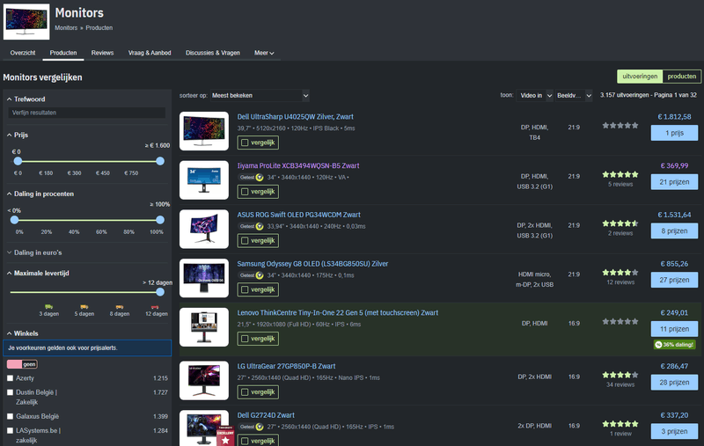Viewport: 704px width, 446px height.
Task: Click the Monitors breadcrumb link
Action: coord(66,28)
